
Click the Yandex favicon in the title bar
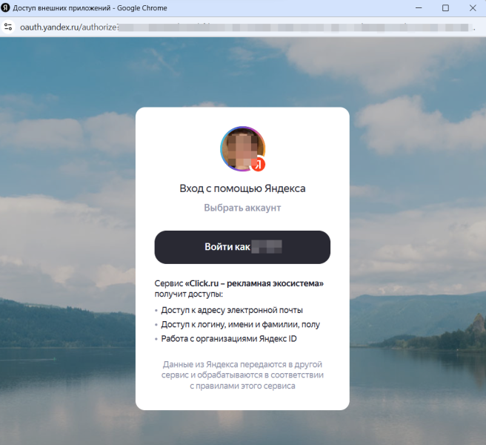coord(5,7)
